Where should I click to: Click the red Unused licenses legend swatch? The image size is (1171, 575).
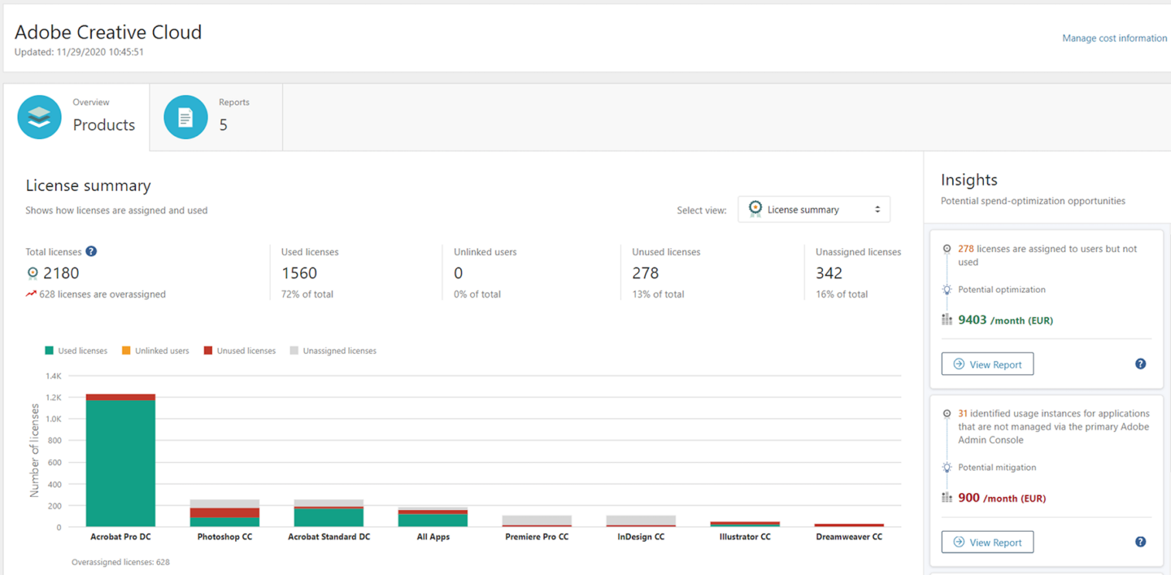point(208,351)
